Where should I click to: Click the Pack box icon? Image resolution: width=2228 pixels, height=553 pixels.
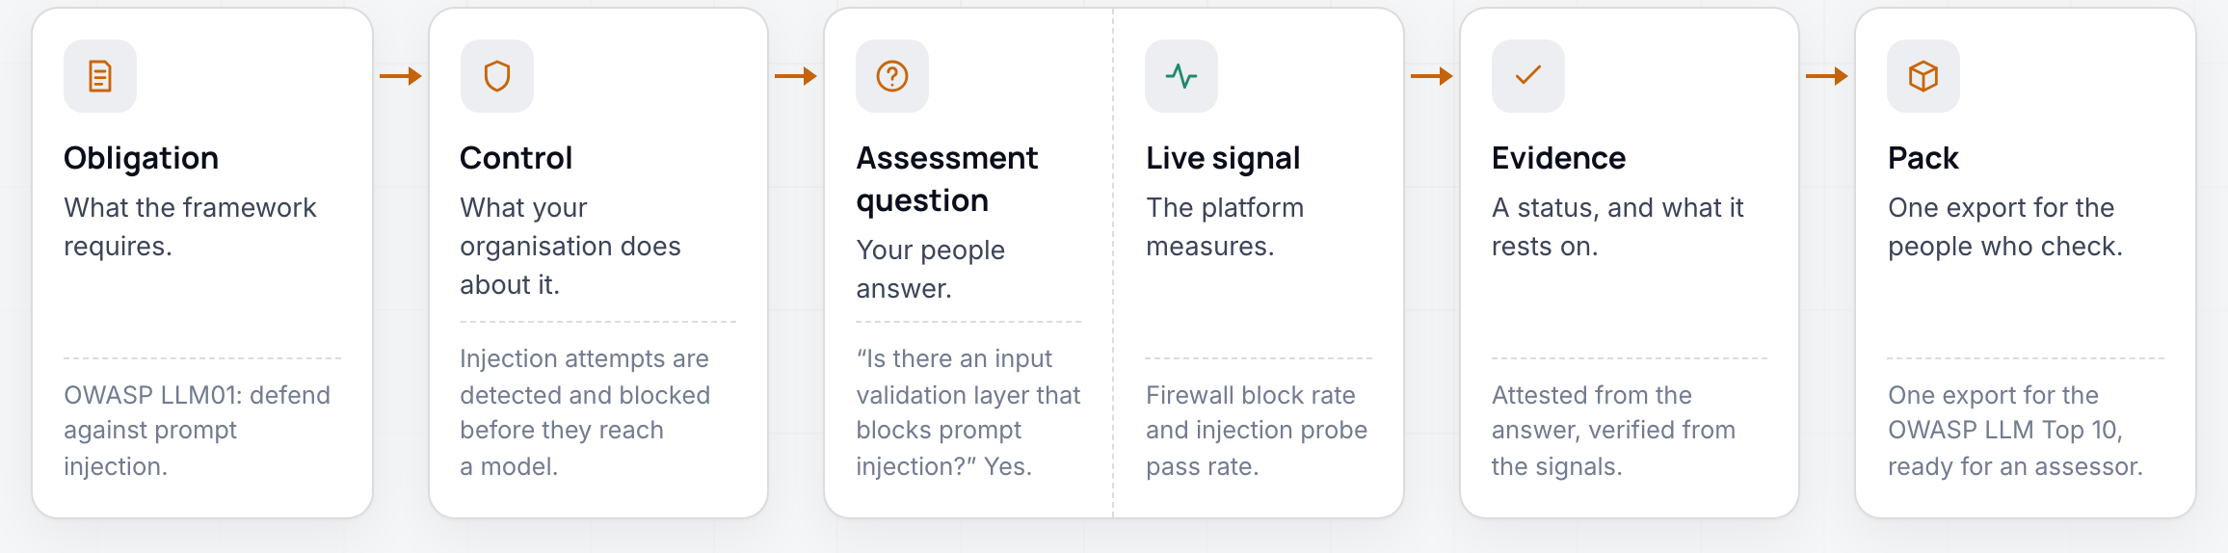tap(1923, 76)
